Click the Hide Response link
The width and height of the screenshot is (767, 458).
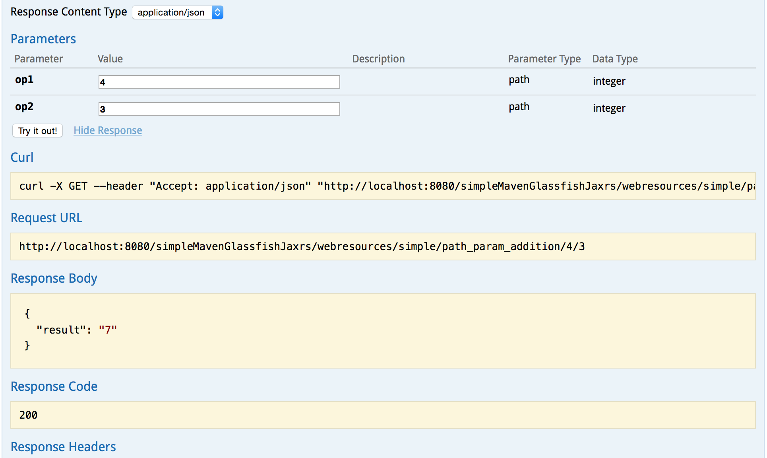(x=108, y=130)
